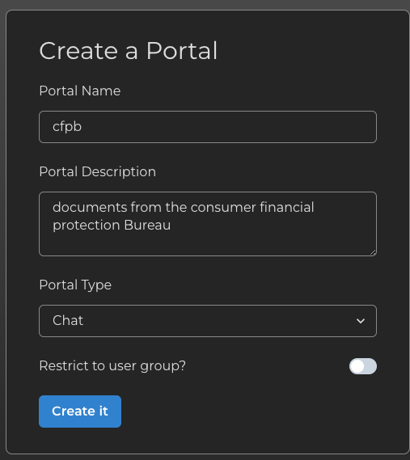
Task: Click the Create a Portal heading
Action: [x=129, y=51]
